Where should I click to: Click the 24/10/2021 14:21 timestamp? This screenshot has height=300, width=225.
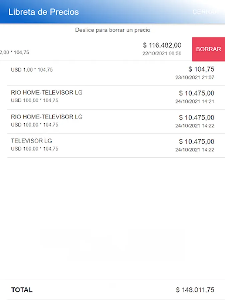click(195, 101)
